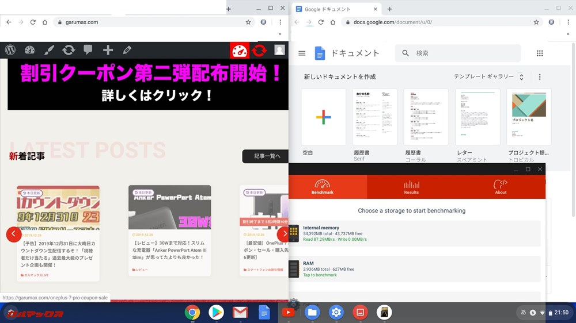Click the スマートフォンの割引情報 category tag
576x323 pixels.
(264, 270)
